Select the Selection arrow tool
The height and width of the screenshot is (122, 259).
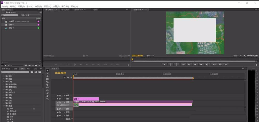(48, 71)
